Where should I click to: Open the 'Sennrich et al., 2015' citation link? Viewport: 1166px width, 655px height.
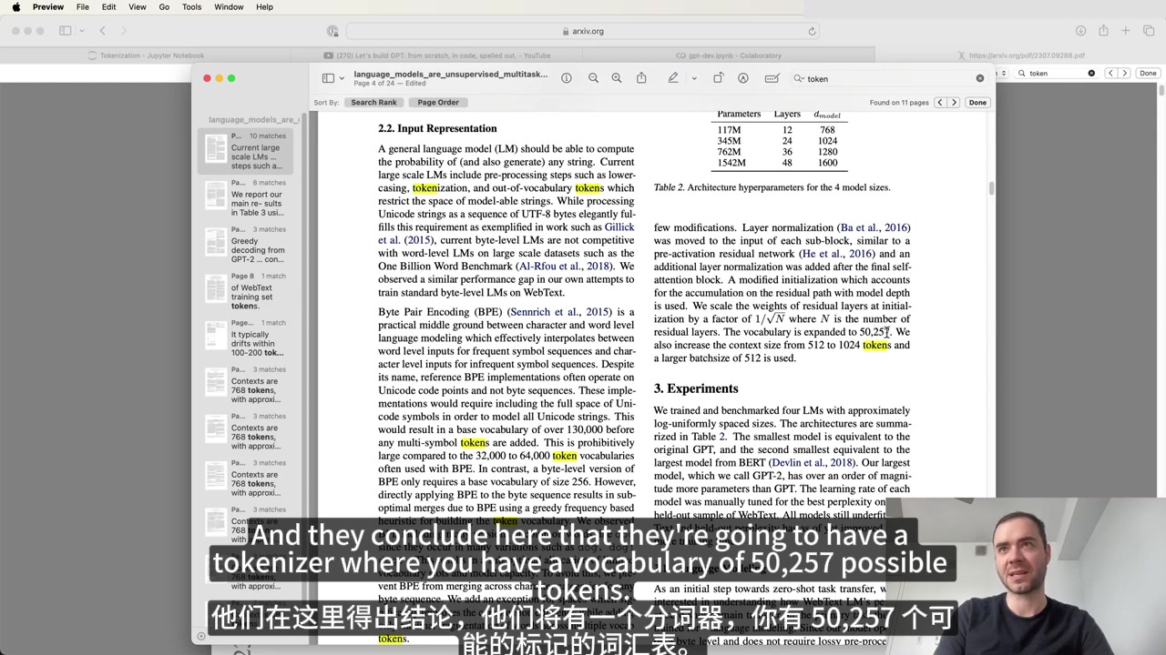(560, 312)
